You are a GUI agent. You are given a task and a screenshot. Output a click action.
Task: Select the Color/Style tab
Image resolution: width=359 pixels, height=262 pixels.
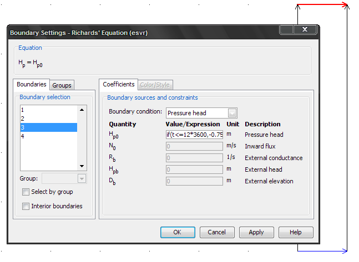155,85
